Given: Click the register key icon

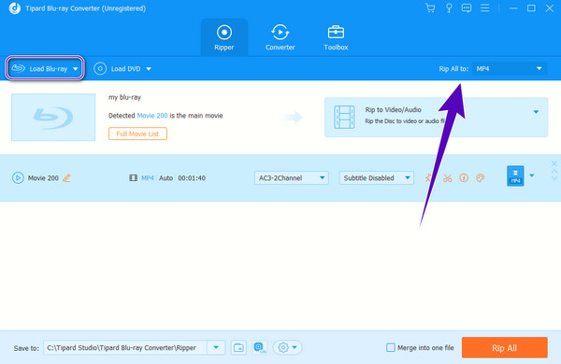Looking at the screenshot, I should [449, 7].
